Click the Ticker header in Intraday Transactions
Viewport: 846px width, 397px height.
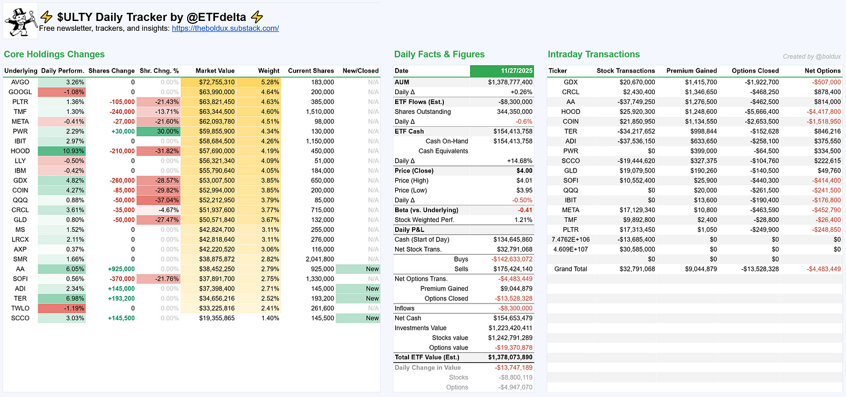(x=558, y=71)
